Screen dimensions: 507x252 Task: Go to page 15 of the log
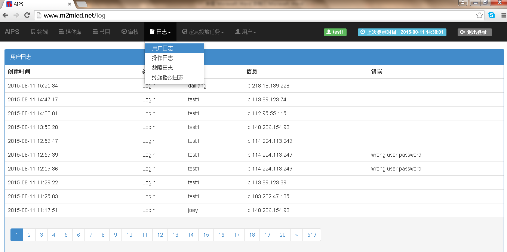(206, 235)
